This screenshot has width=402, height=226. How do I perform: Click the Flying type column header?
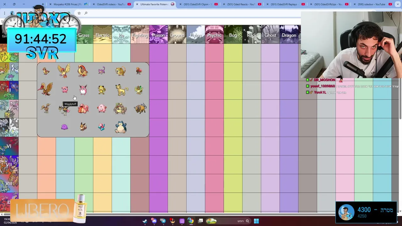196,35
